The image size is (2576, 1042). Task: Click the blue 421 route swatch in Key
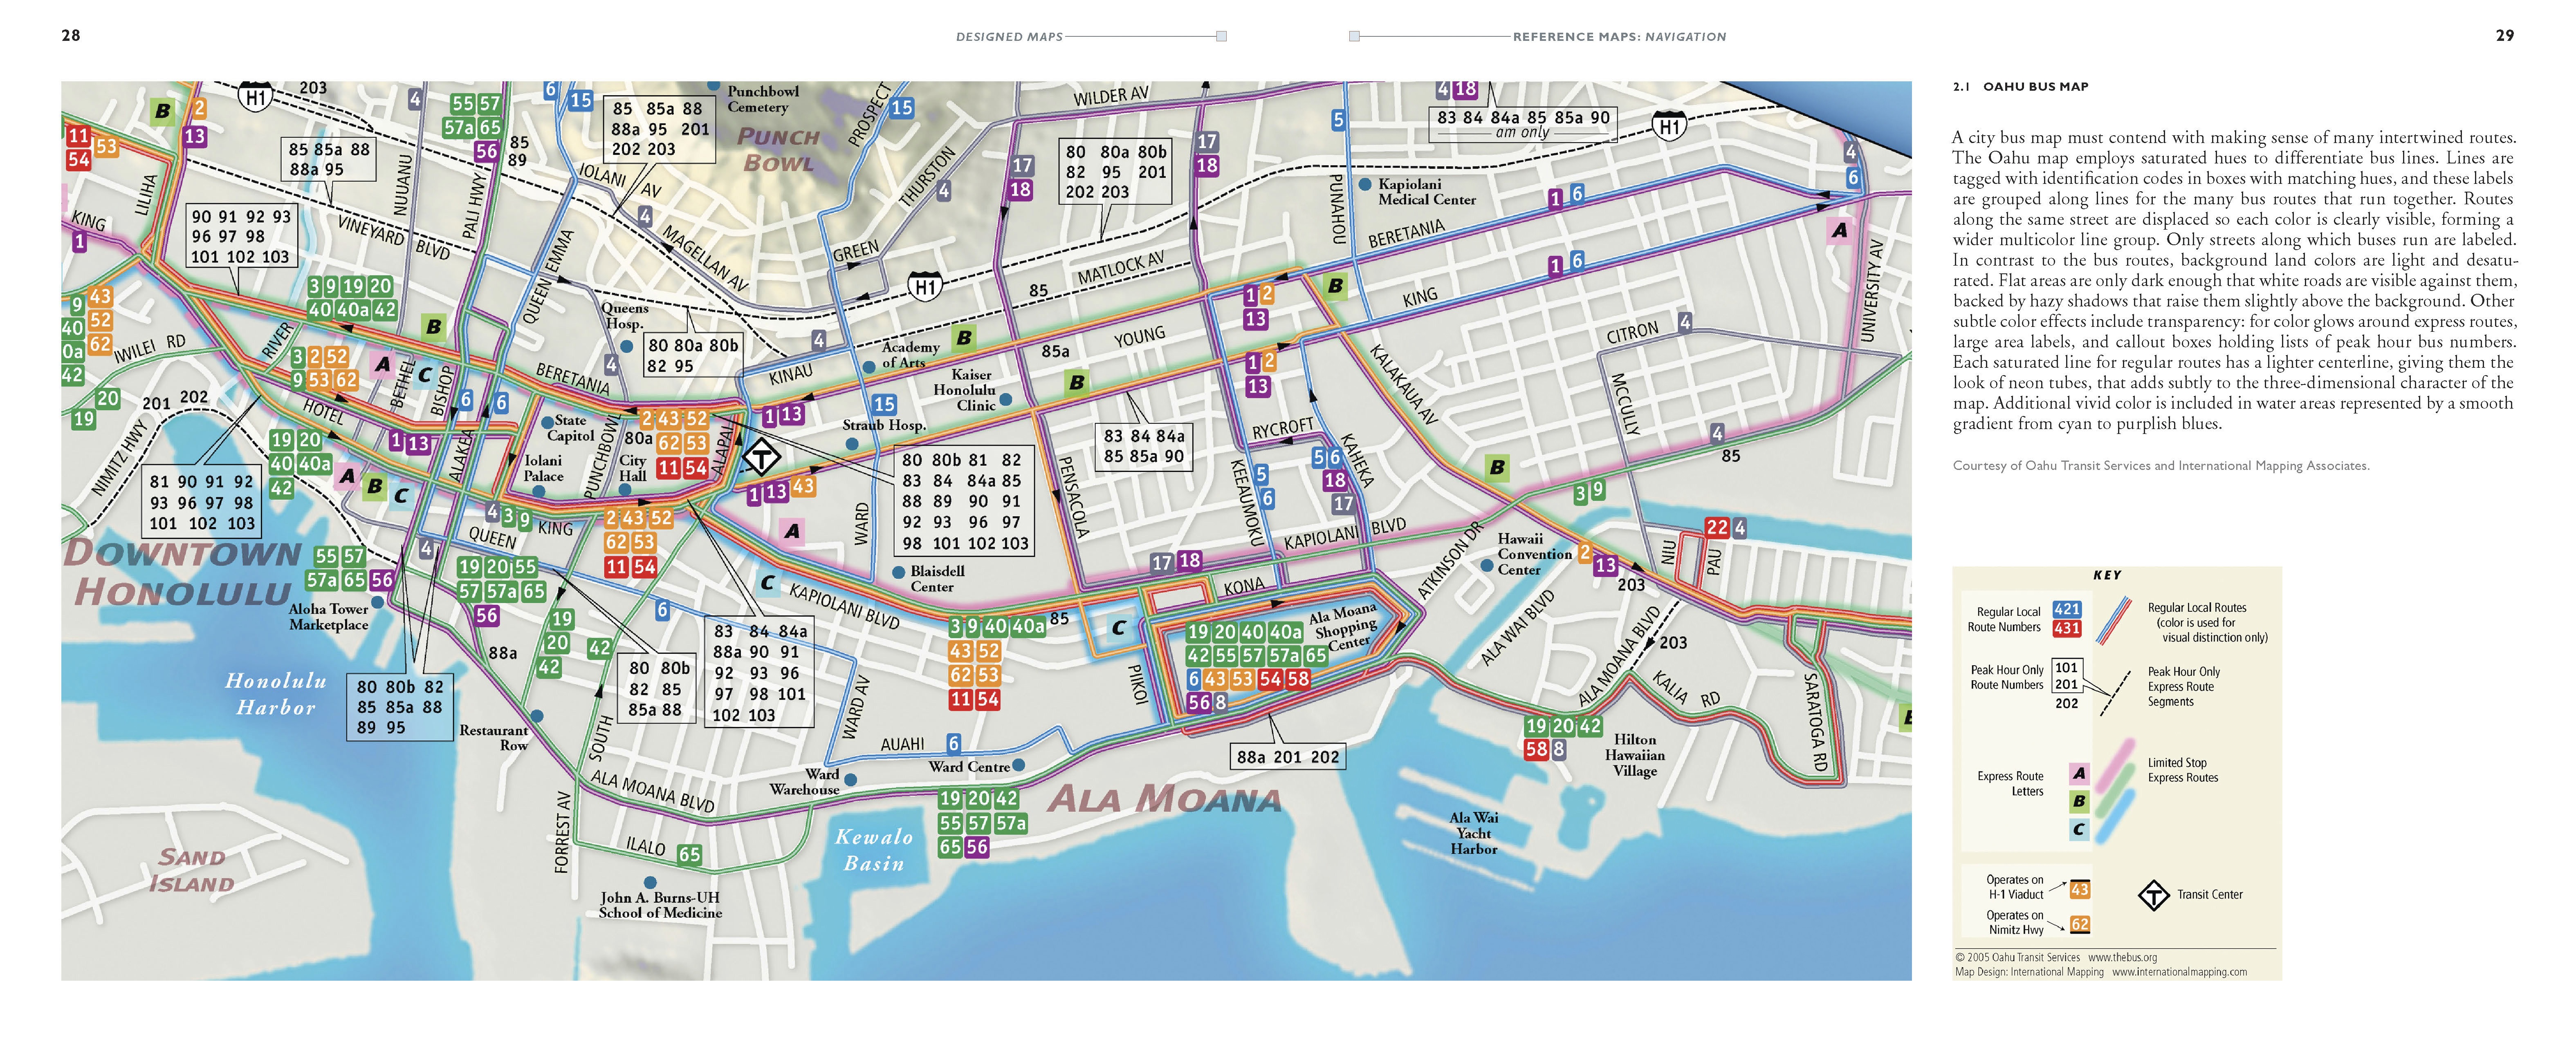click(x=2067, y=609)
